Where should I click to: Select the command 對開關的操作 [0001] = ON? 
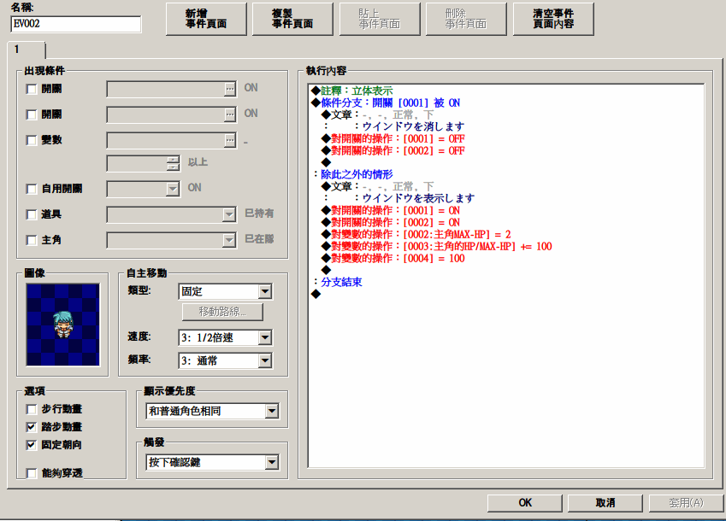click(x=391, y=210)
